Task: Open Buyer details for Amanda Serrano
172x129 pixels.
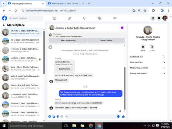Action: tap(64, 69)
